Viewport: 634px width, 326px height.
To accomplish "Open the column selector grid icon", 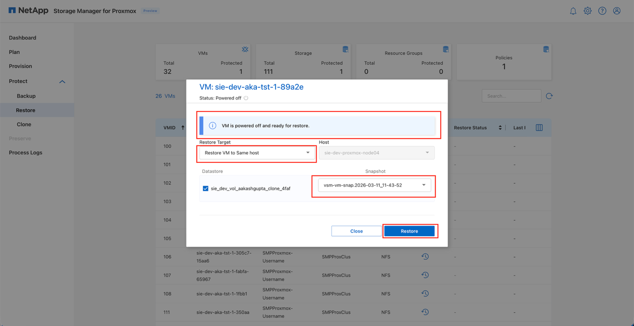I will (539, 127).
